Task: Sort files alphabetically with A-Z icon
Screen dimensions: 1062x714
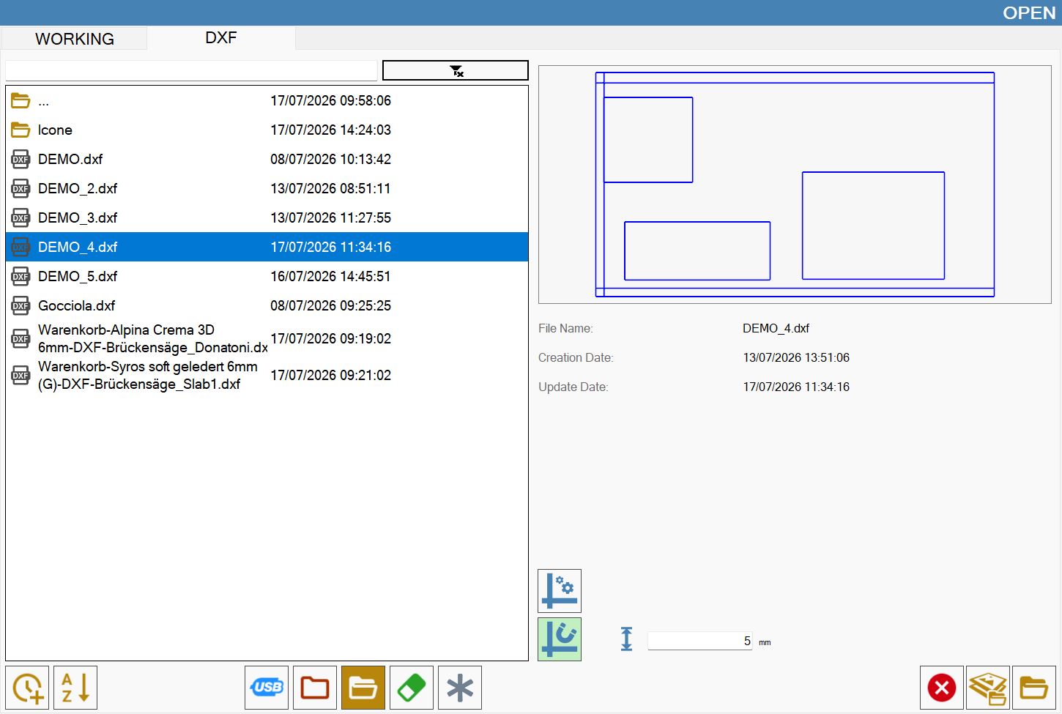Action: (75, 688)
